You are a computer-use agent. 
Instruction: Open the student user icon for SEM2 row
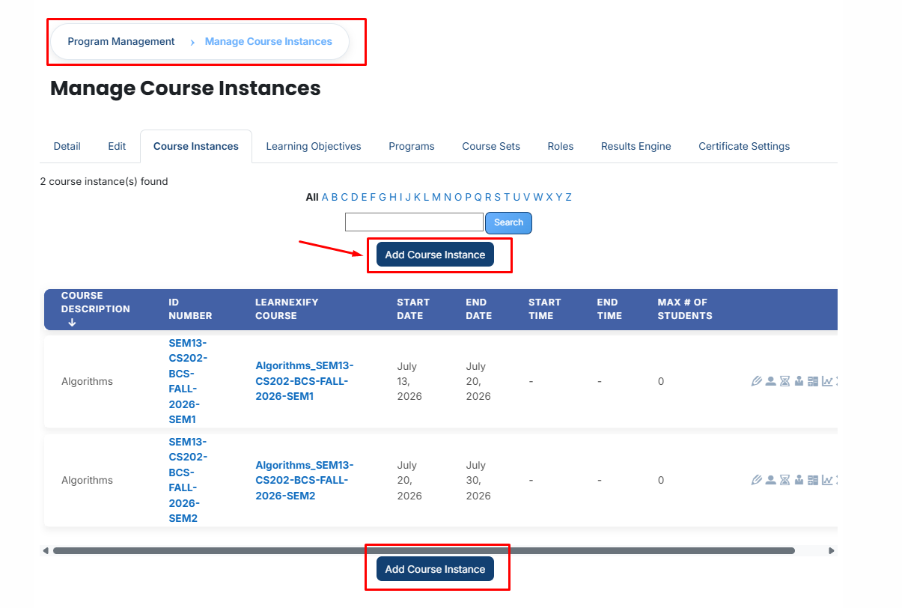[770, 480]
